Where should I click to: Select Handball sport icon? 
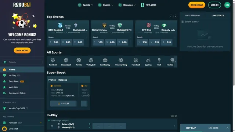click(x=136, y=62)
